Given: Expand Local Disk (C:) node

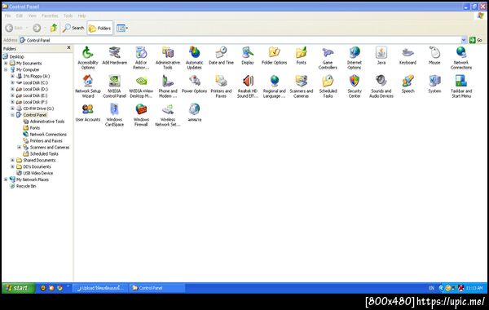Looking at the screenshot, I should [12, 82].
